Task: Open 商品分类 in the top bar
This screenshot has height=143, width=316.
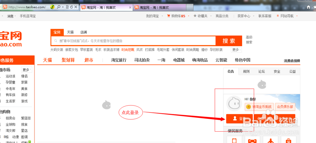Action: [222, 16]
